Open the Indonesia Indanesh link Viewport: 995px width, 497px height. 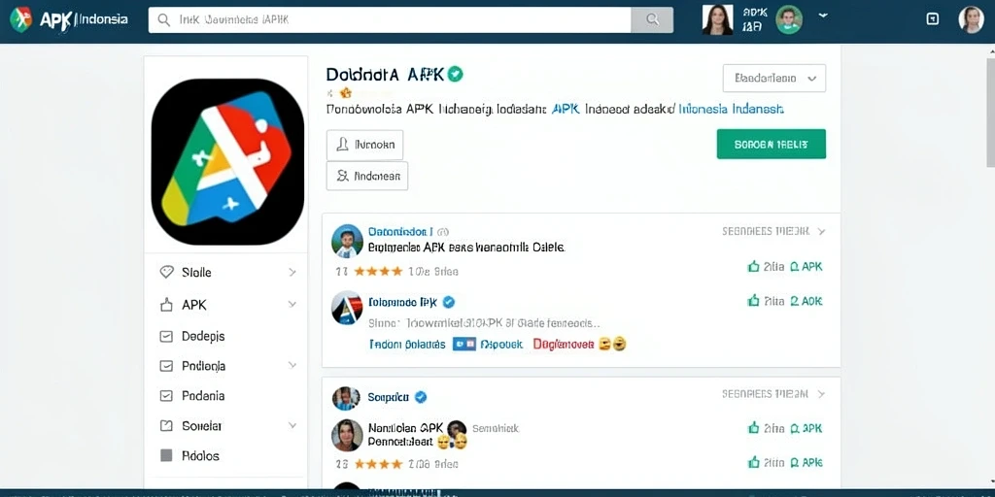coord(731,109)
